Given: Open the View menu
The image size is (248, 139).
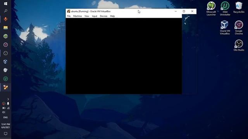Looking at the screenshot, I should pyautogui.click(x=87, y=16).
